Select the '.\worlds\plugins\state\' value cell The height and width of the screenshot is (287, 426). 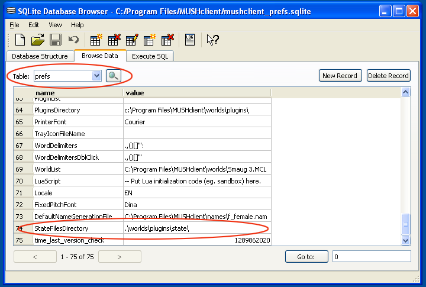point(197,228)
